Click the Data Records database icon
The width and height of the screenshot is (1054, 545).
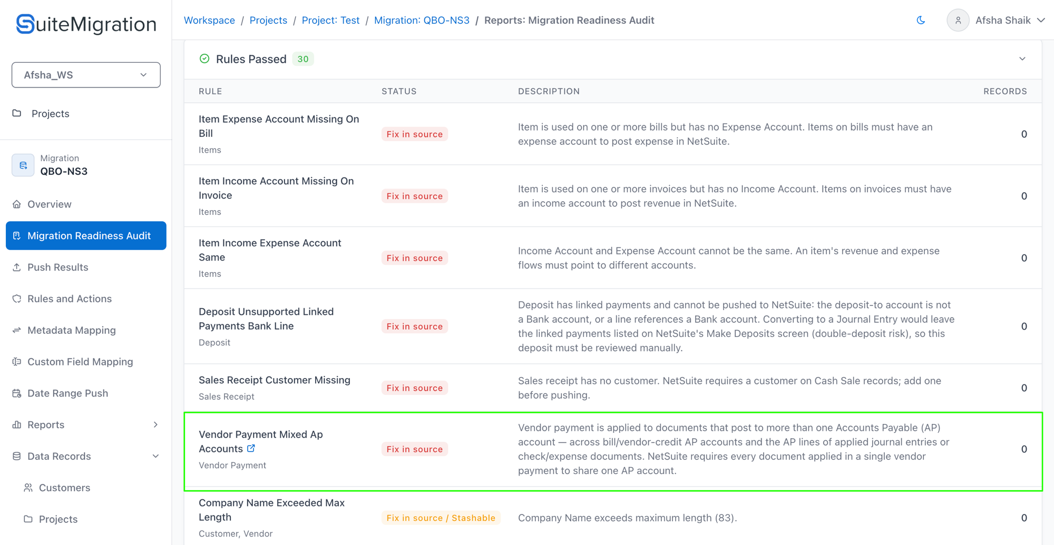click(x=17, y=456)
